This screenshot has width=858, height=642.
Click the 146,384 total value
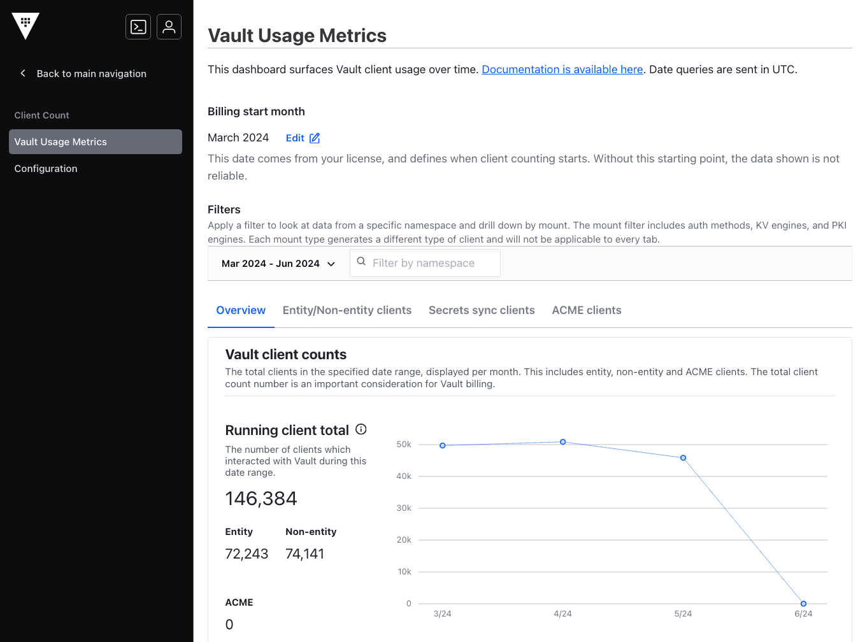[x=261, y=499]
